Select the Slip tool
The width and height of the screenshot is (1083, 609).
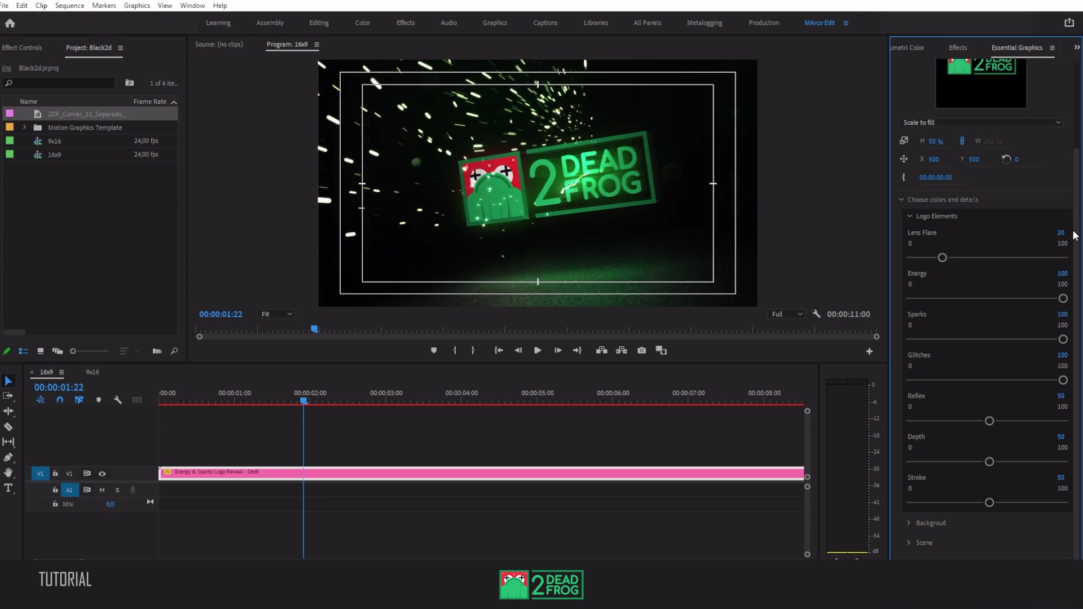8,442
